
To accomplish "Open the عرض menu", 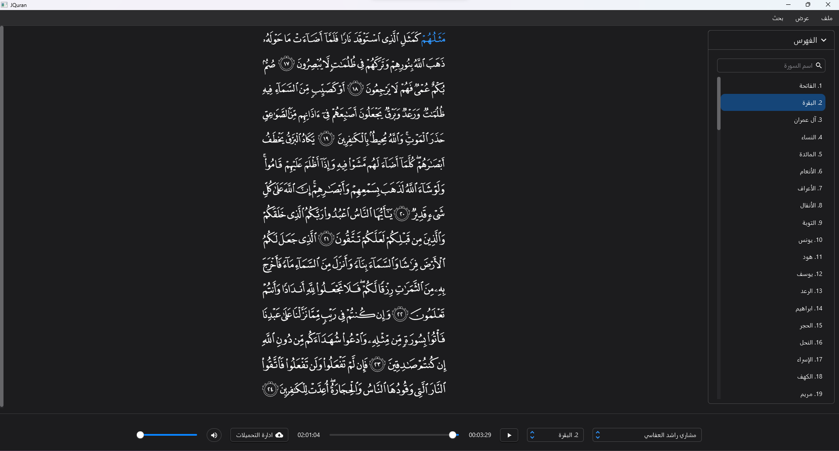I will (x=802, y=18).
